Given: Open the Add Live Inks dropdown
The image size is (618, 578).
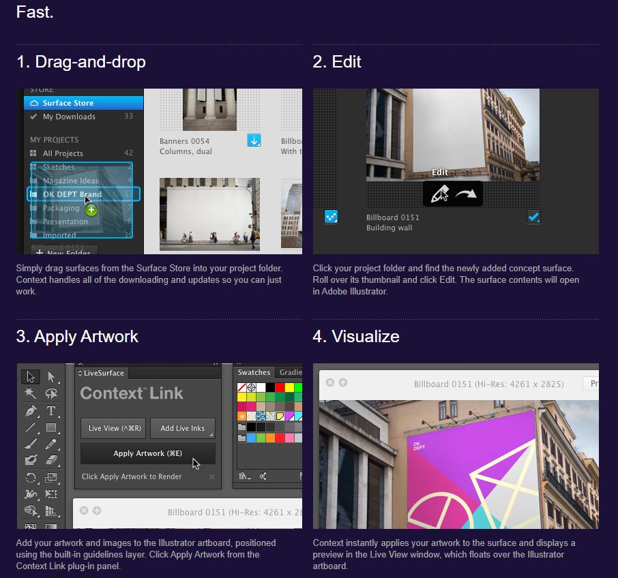Looking at the screenshot, I should pos(183,428).
